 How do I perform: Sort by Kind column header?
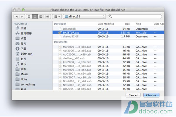pos(138,24)
